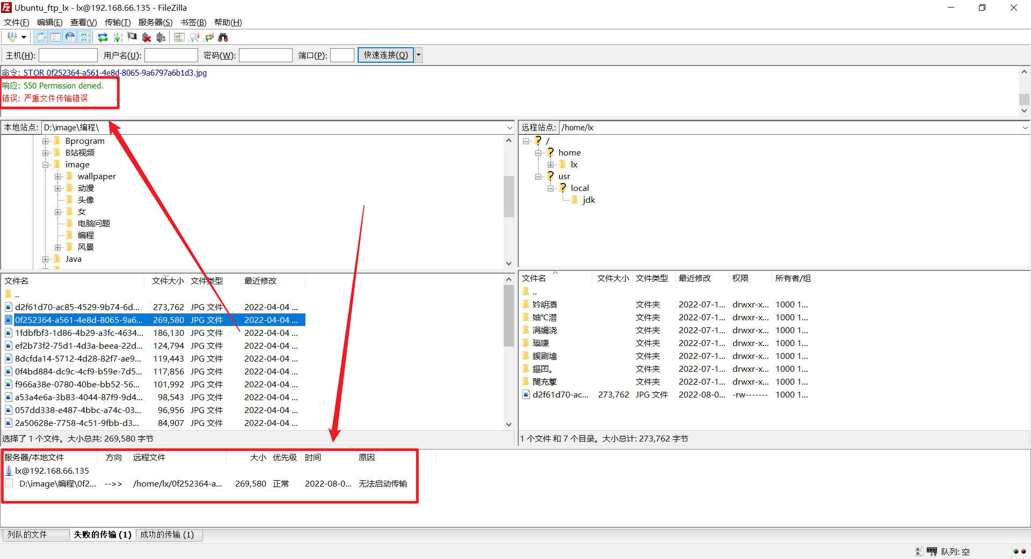Open the 传输(T) menu
The width and height of the screenshot is (1031, 559).
(x=118, y=23)
